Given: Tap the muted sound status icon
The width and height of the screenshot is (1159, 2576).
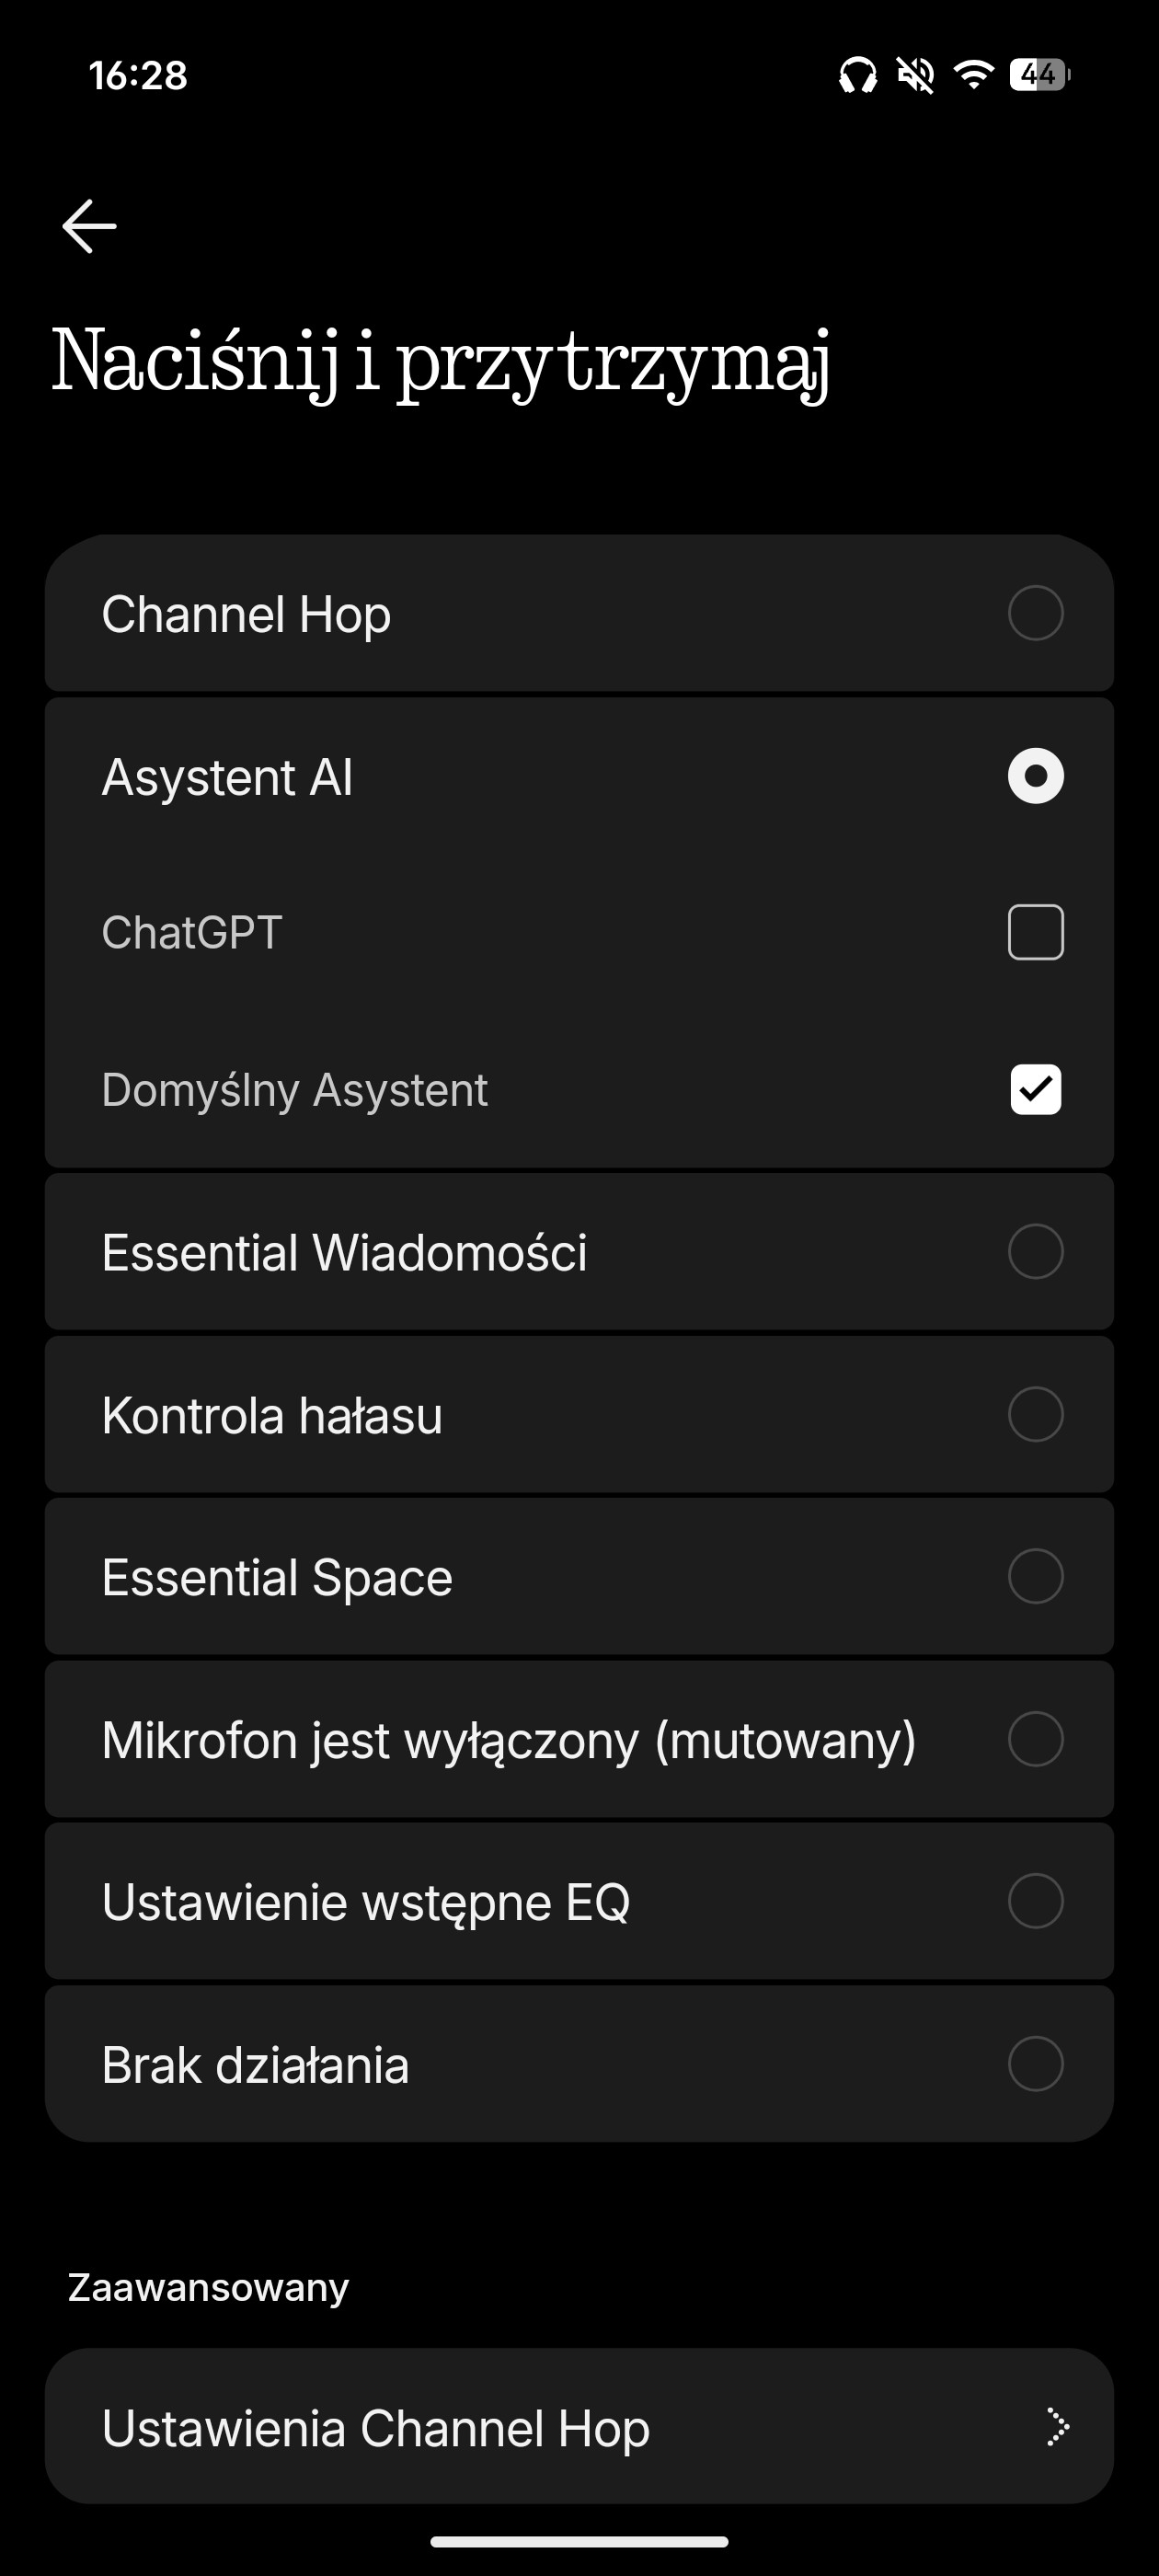Looking at the screenshot, I should click(915, 75).
